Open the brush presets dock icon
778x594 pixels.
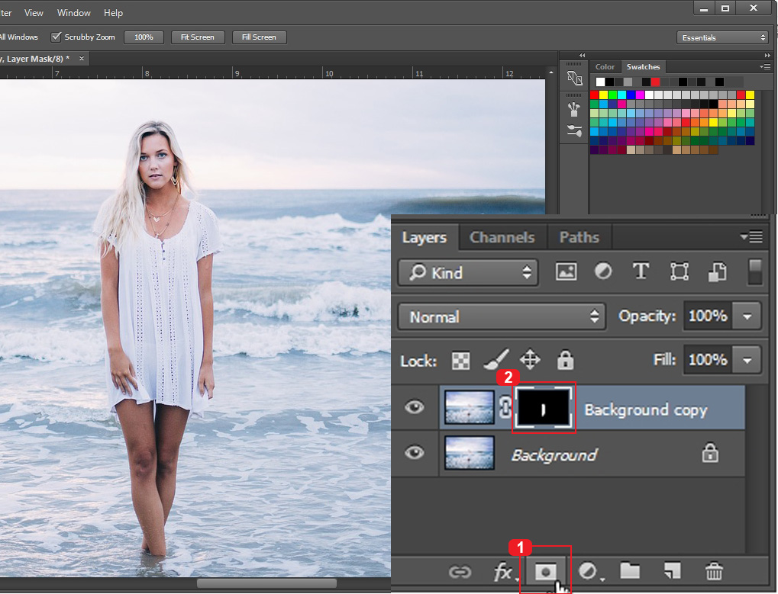574,109
